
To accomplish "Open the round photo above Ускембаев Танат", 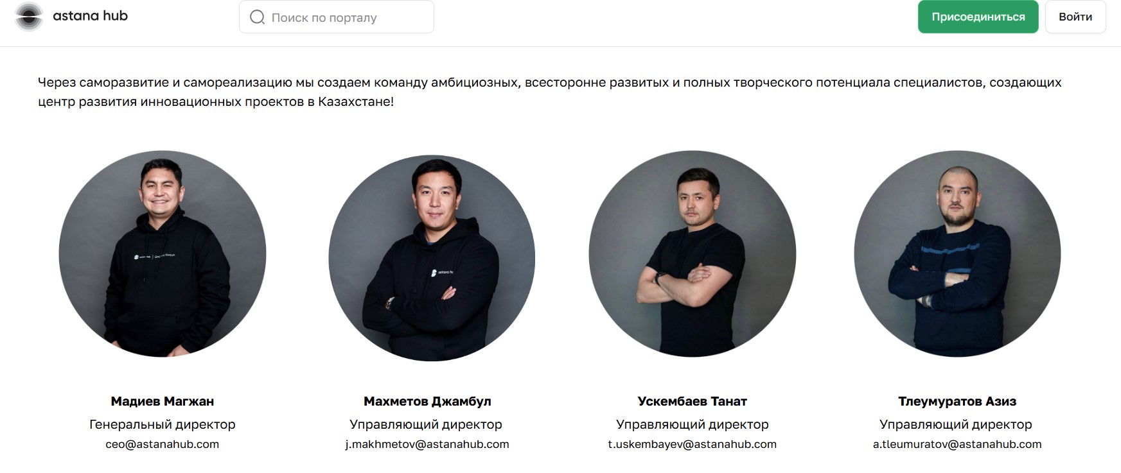I will [693, 254].
